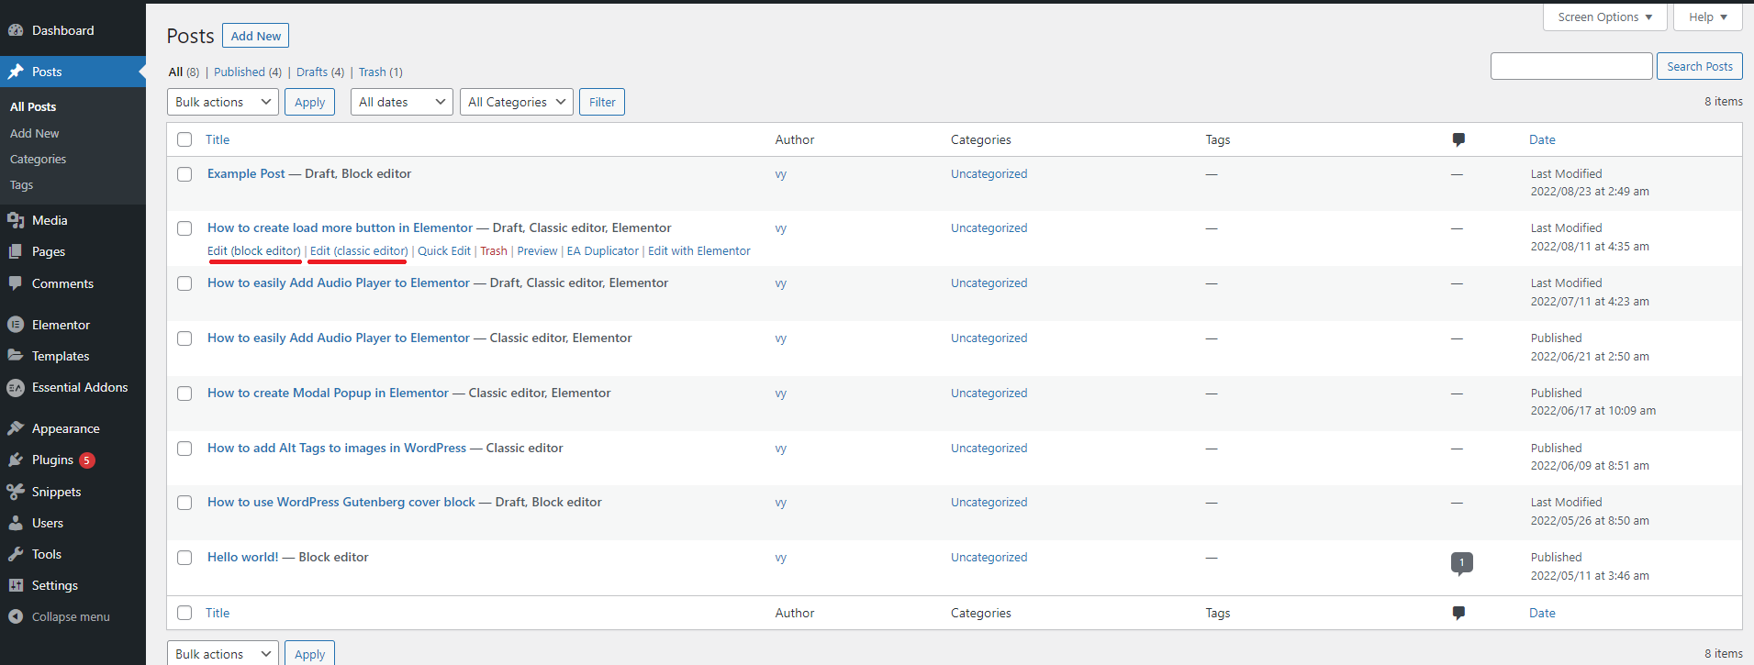This screenshot has height=665, width=1754.
Task: Open Categories in the Posts submenu
Action: pos(39,159)
